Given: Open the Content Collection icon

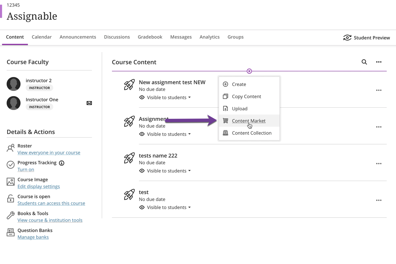Looking at the screenshot, I should 225,133.
